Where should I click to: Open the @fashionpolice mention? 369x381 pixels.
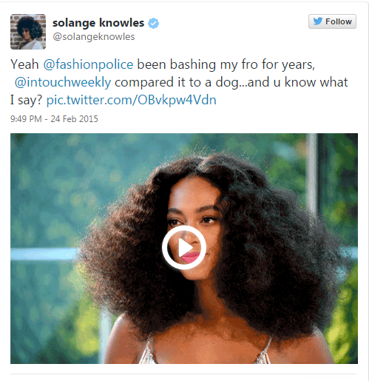88,64
